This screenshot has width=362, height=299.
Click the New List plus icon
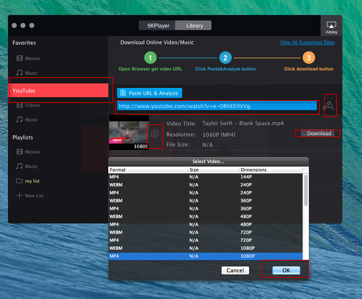tap(19, 195)
